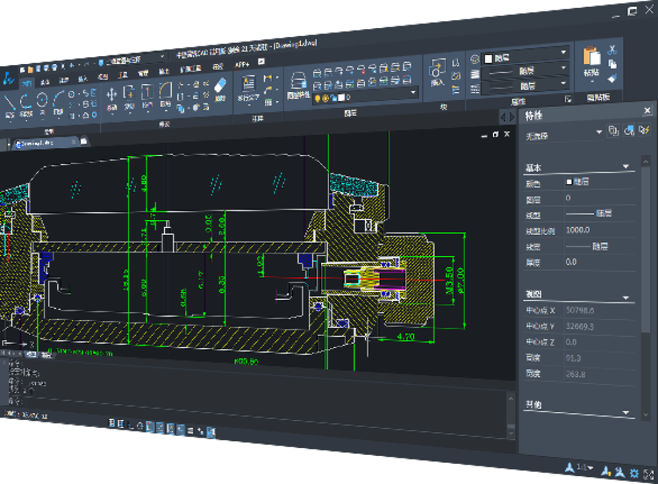Toggle Ortho mode in status bar

pos(130,425)
